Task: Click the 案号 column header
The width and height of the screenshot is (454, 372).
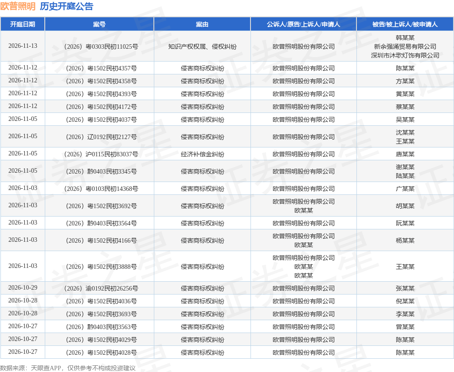Action: tap(99, 24)
